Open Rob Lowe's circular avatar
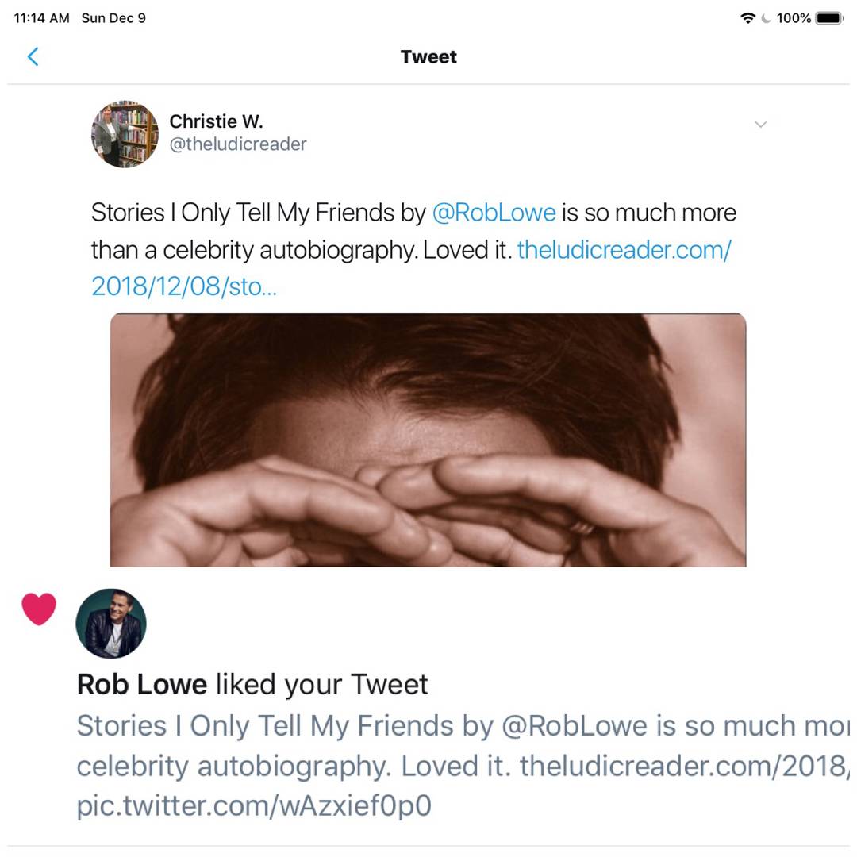The image size is (857, 857). pyautogui.click(x=111, y=624)
